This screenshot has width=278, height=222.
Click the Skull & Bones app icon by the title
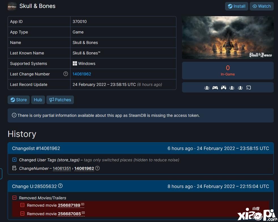pyautogui.click(x=12, y=7)
